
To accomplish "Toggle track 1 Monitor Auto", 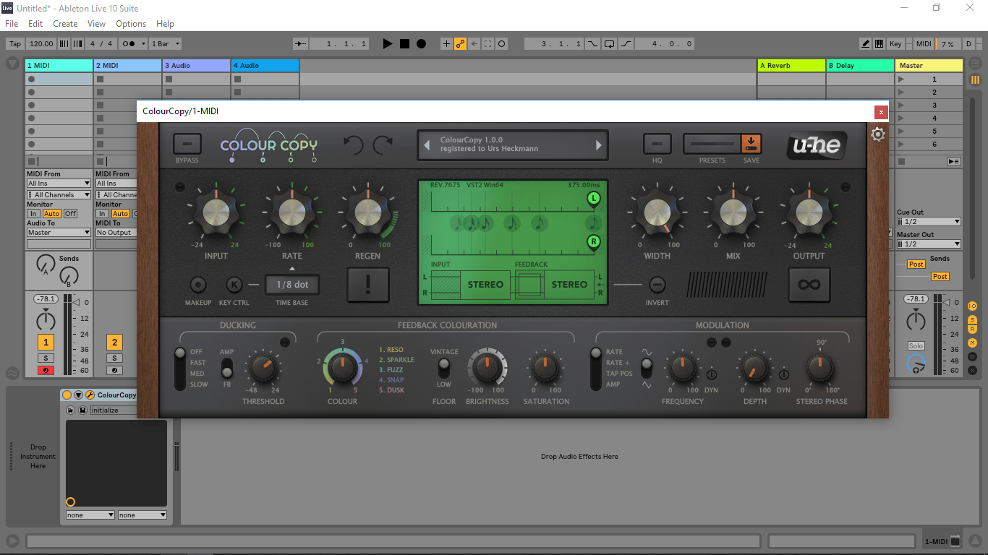I will (51, 214).
